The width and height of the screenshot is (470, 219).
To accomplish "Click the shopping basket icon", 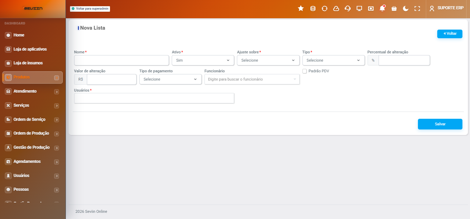I will [x=394, y=8].
